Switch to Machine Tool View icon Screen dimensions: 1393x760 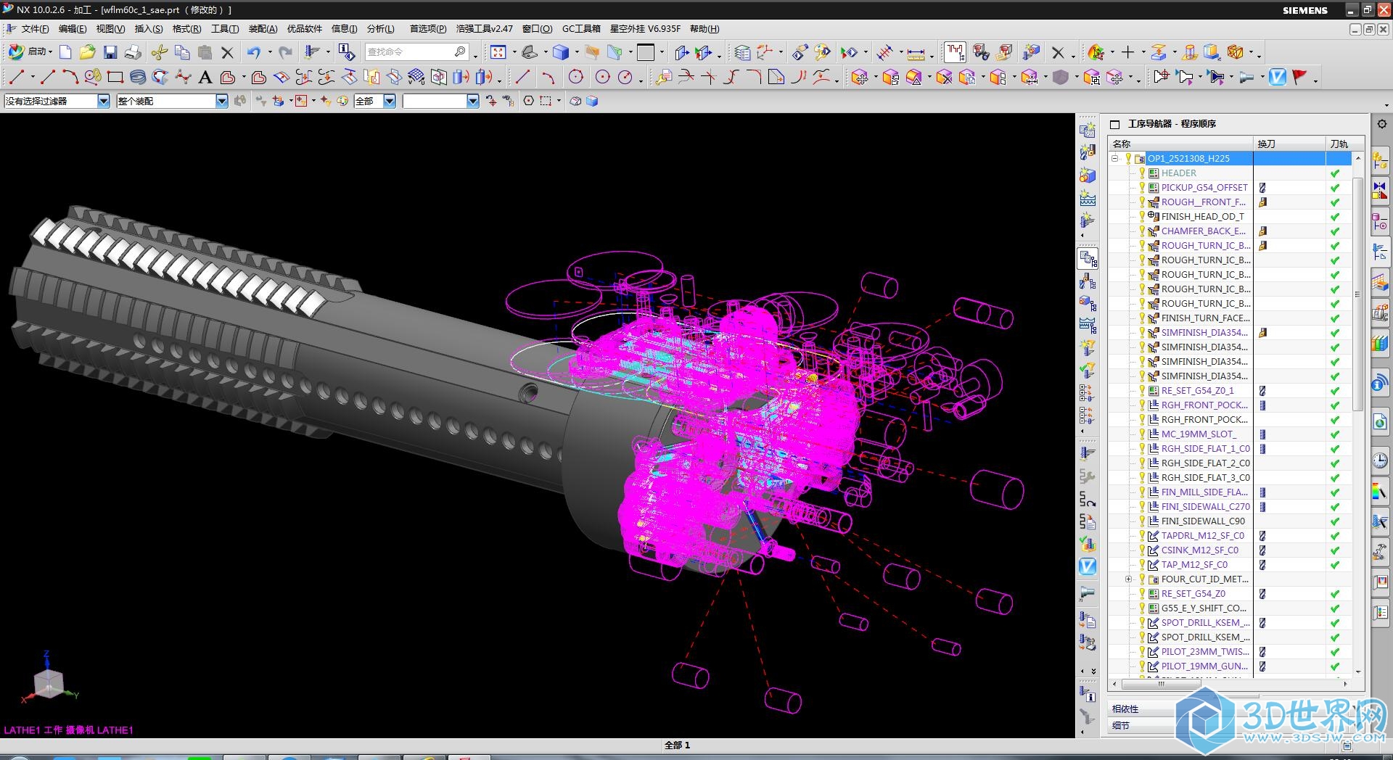(1088, 281)
